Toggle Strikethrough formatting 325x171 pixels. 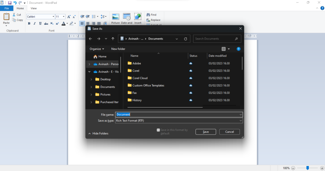pyautogui.click(x=46, y=23)
